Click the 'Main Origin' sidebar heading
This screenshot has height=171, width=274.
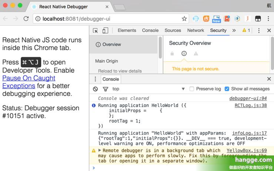(106, 61)
